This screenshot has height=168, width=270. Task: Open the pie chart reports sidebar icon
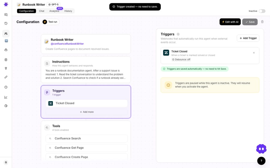click(6, 106)
